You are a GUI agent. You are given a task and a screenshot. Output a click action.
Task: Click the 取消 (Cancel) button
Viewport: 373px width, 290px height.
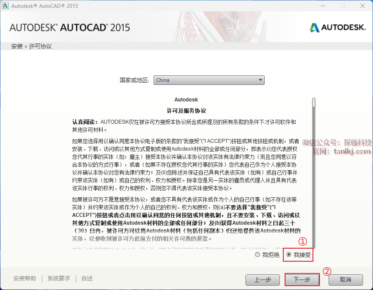click(346, 280)
